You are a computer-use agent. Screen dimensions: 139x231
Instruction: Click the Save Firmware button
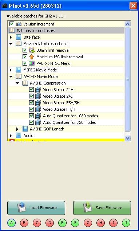(102, 208)
